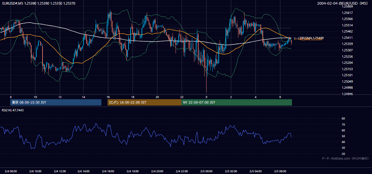Click price axis label 1.25566

pyautogui.click(x=347, y=19)
